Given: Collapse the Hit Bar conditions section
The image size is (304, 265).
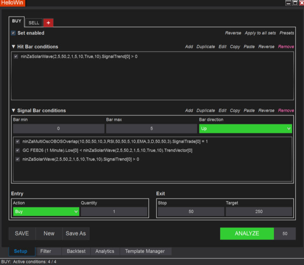Looking at the screenshot, I should [x=14, y=47].
